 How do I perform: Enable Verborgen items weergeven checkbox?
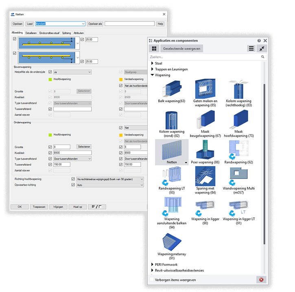pyautogui.click(x=152, y=279)
